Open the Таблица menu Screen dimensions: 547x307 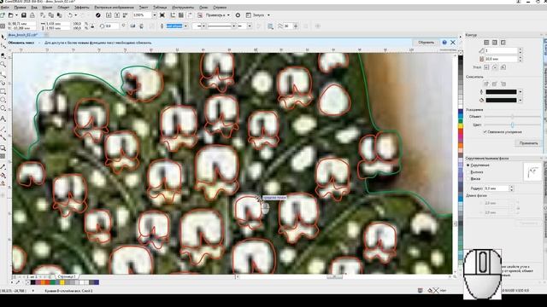point(160,8)
